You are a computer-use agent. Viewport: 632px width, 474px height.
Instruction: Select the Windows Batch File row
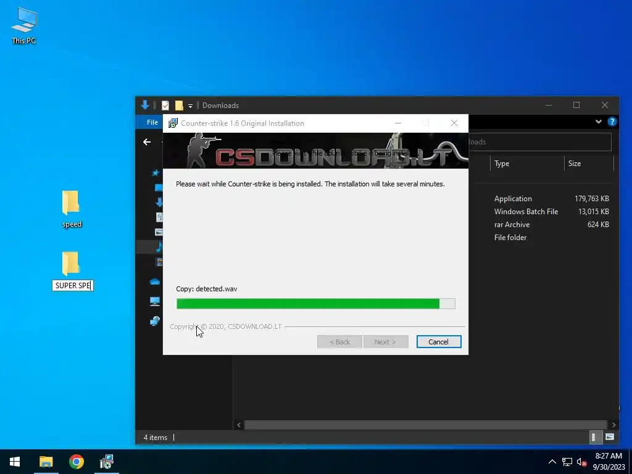[x=526, y=212]
